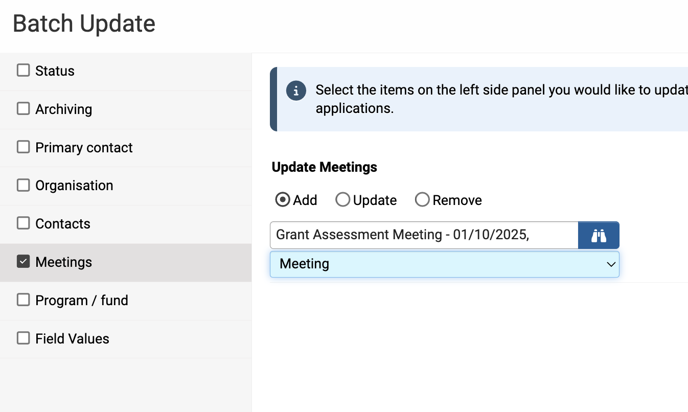Check the Field Values checkbox
Viewport: 688px width, 412px height.
(24, 338)
